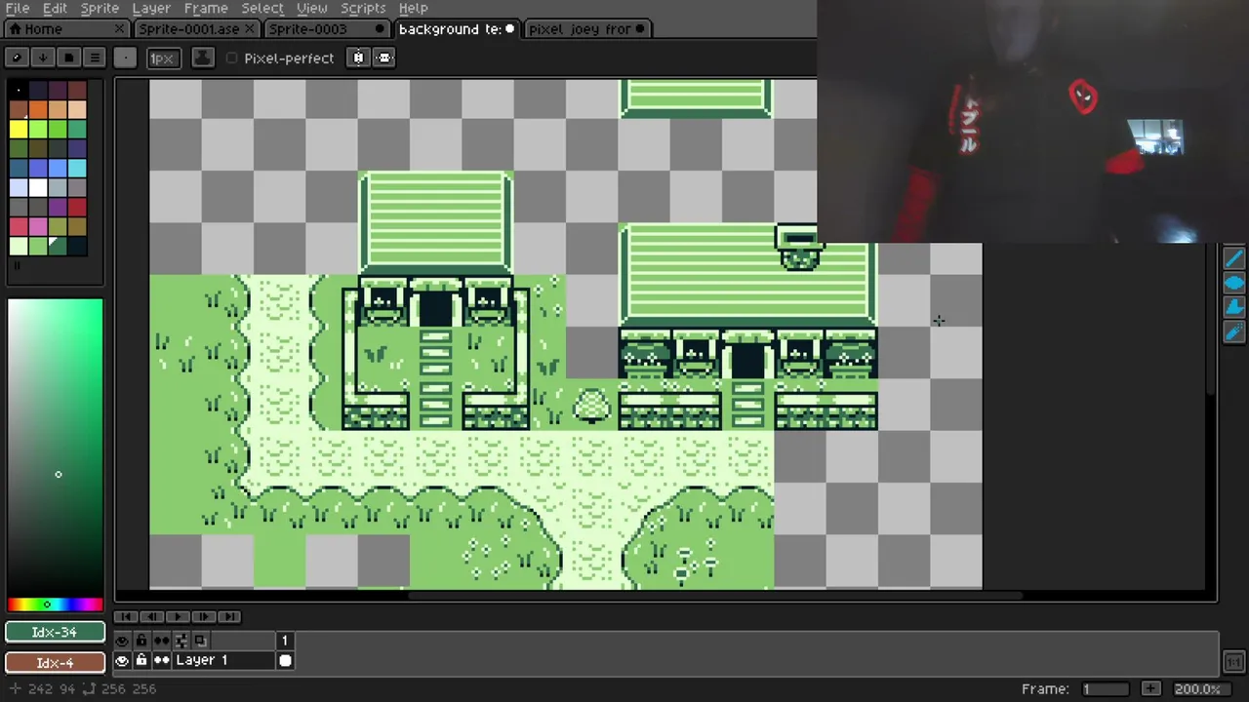The height and width of the screenshot is (702, 1249).
Task: Click the timeline 1:1 button
Action: coord(1233,660)
